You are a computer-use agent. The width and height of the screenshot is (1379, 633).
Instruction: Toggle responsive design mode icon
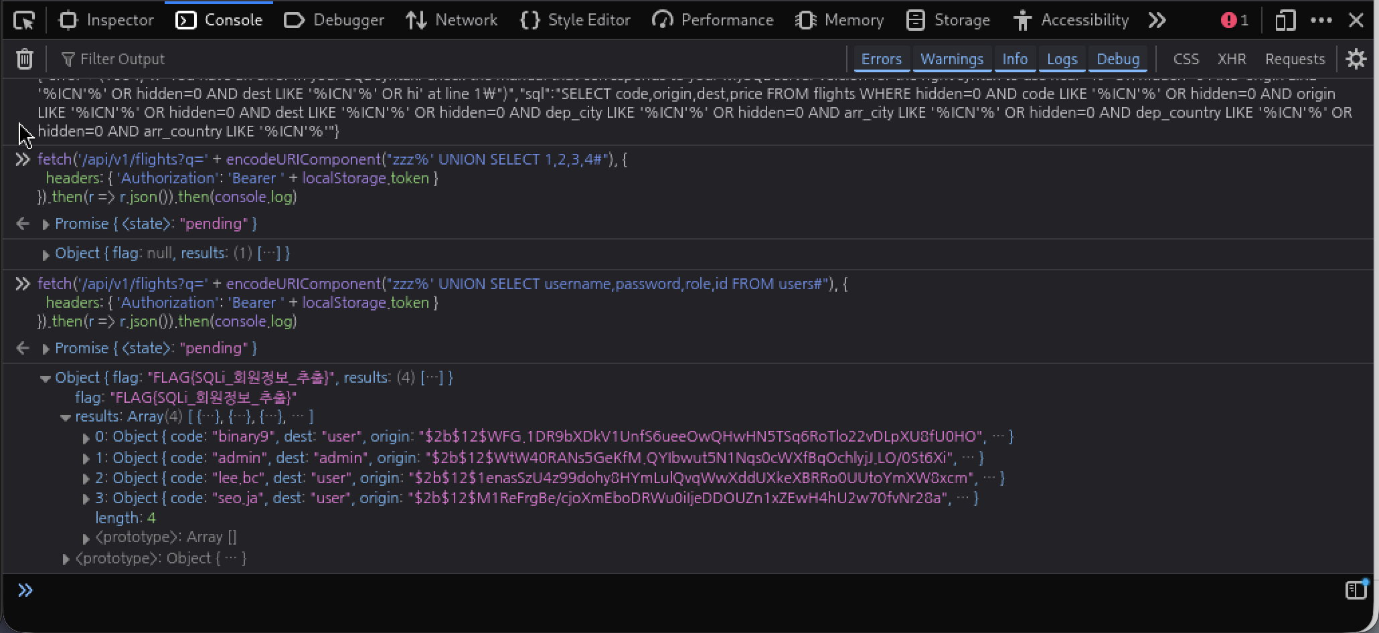pyautogui.click(x=1285, y=20)
